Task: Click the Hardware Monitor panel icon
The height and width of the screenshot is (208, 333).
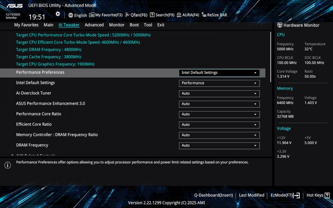Action: click(x=279, y=25)
